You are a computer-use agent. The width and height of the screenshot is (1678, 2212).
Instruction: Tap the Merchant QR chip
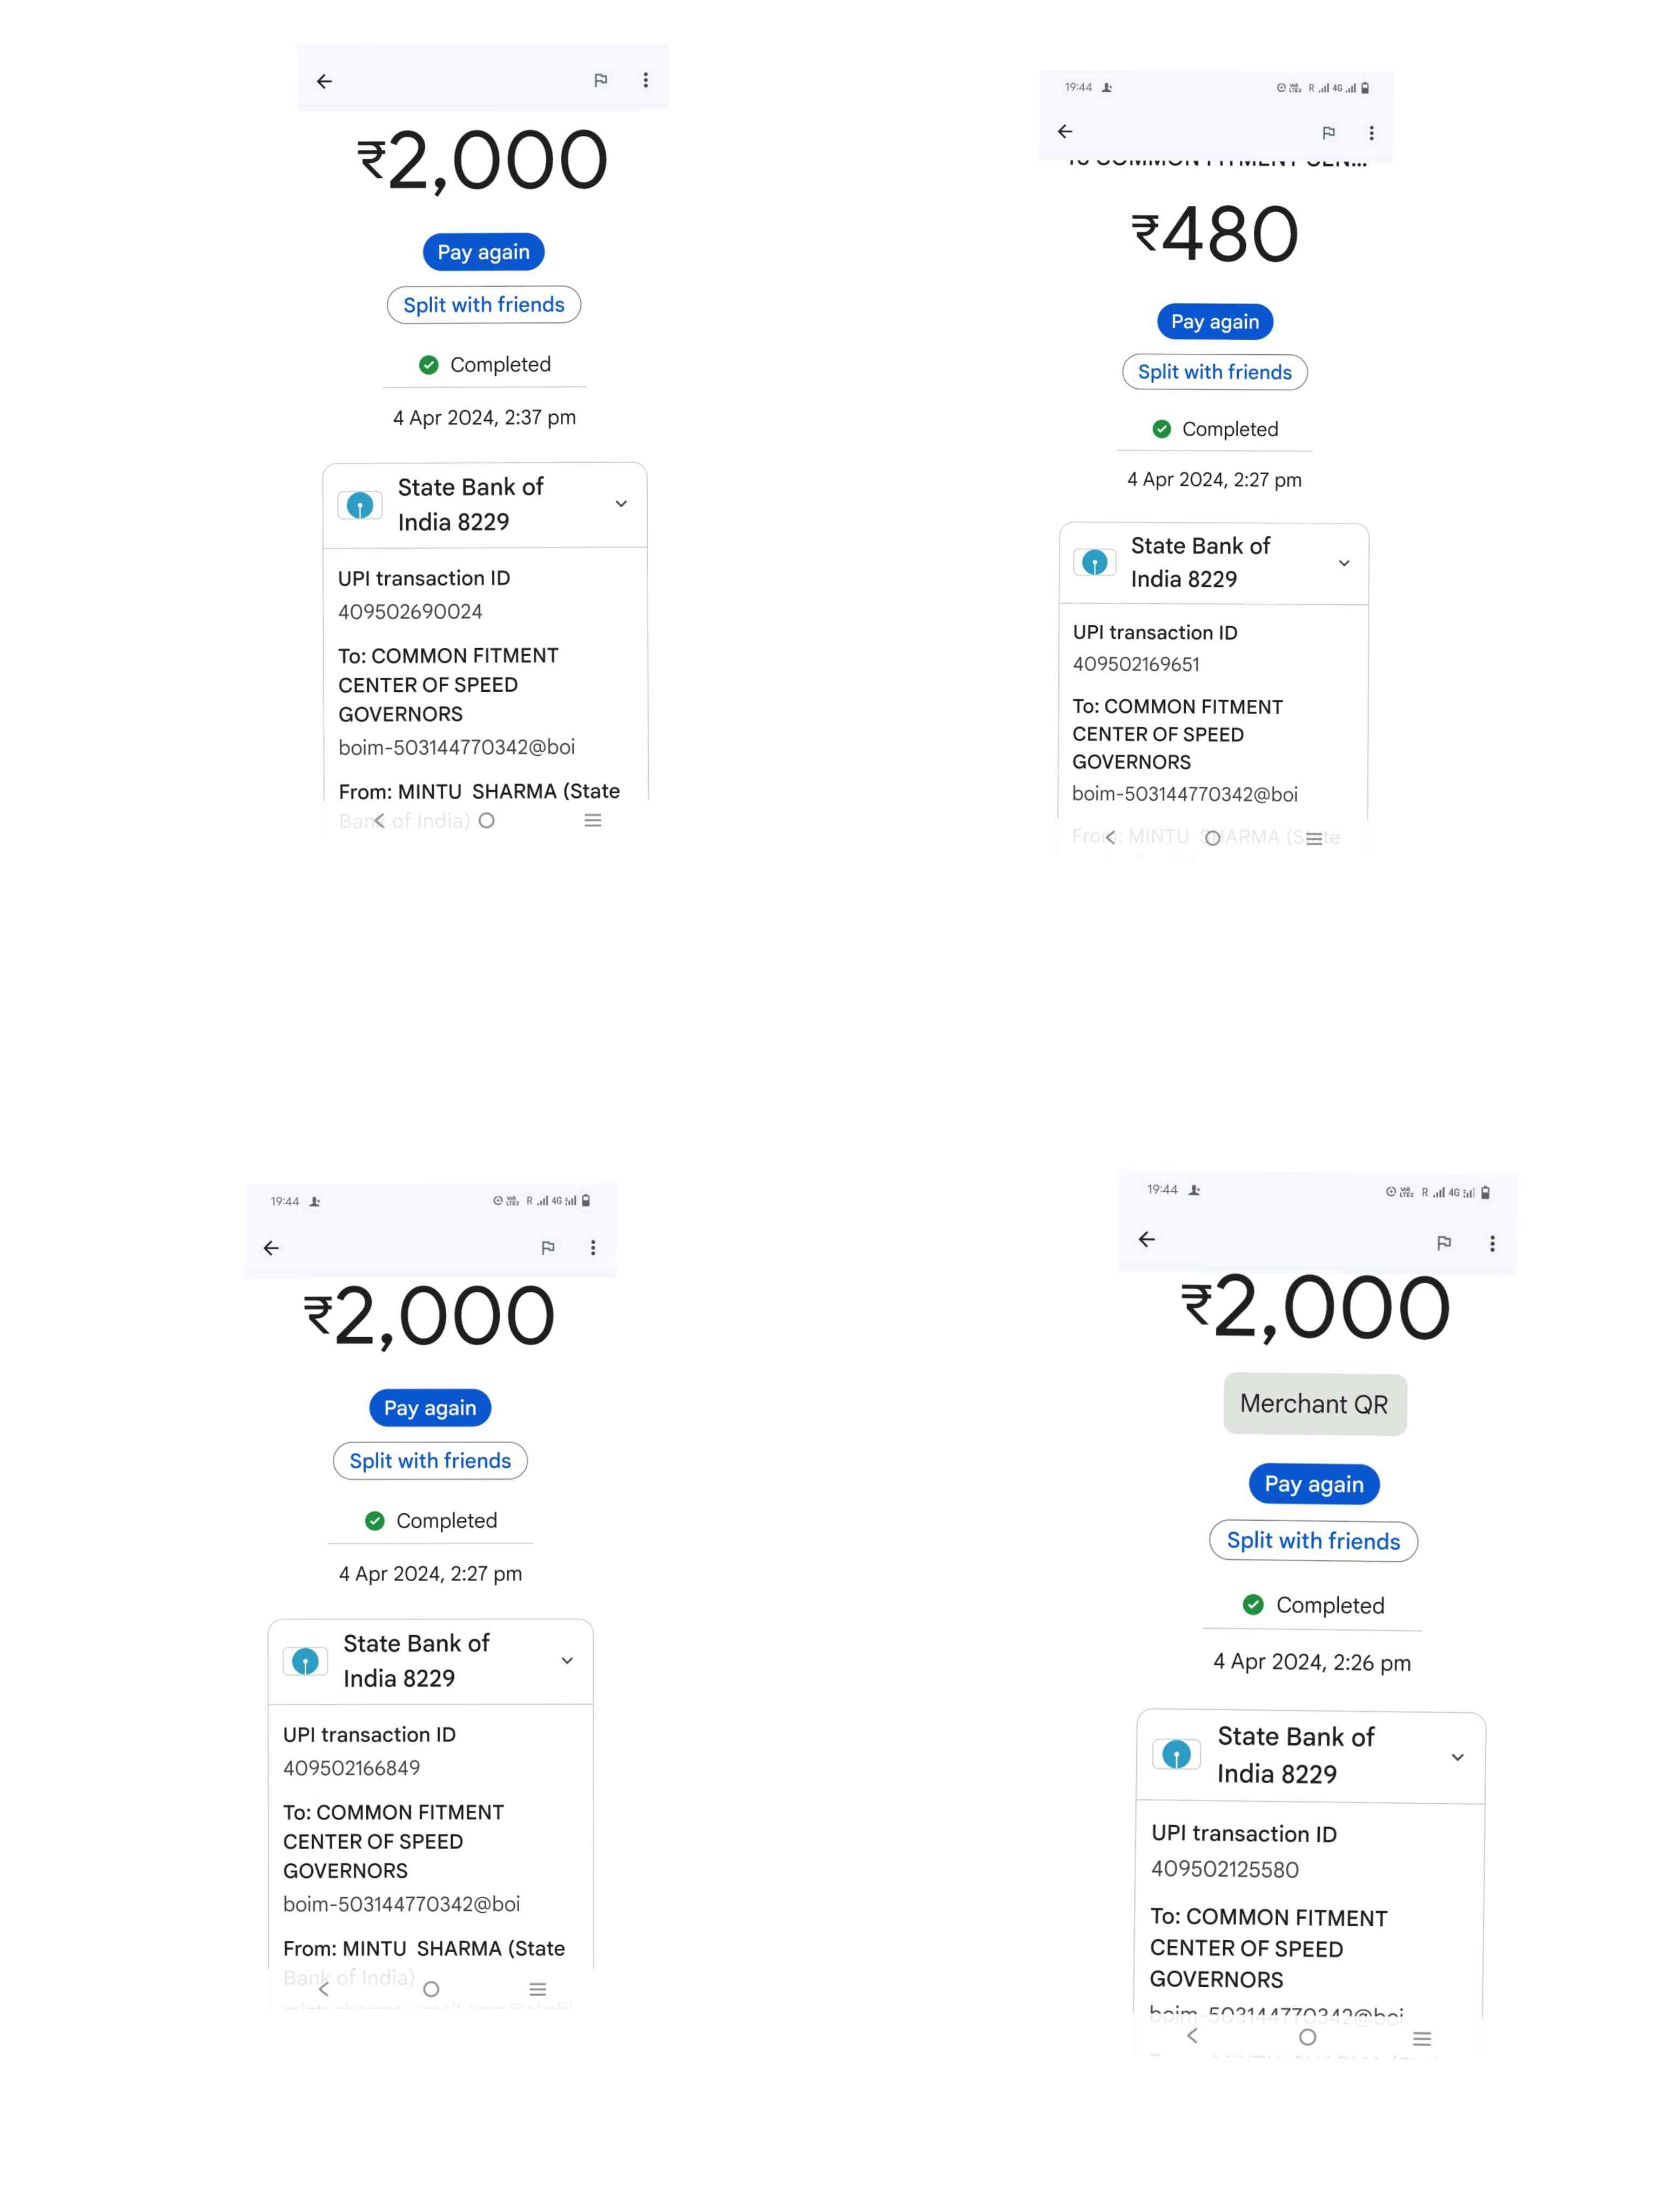[x=1314, y=1403]
